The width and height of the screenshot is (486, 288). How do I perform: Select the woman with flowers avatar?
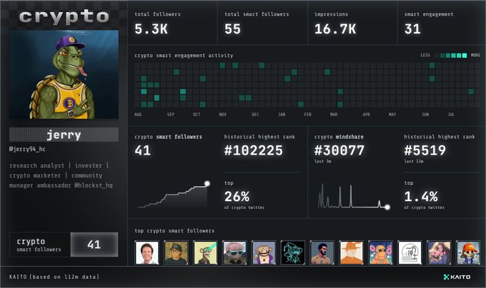click(439, 253)
